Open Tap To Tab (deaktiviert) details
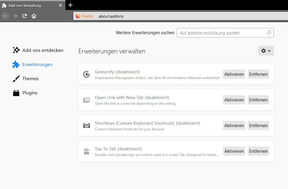 (x=118, y=149)
